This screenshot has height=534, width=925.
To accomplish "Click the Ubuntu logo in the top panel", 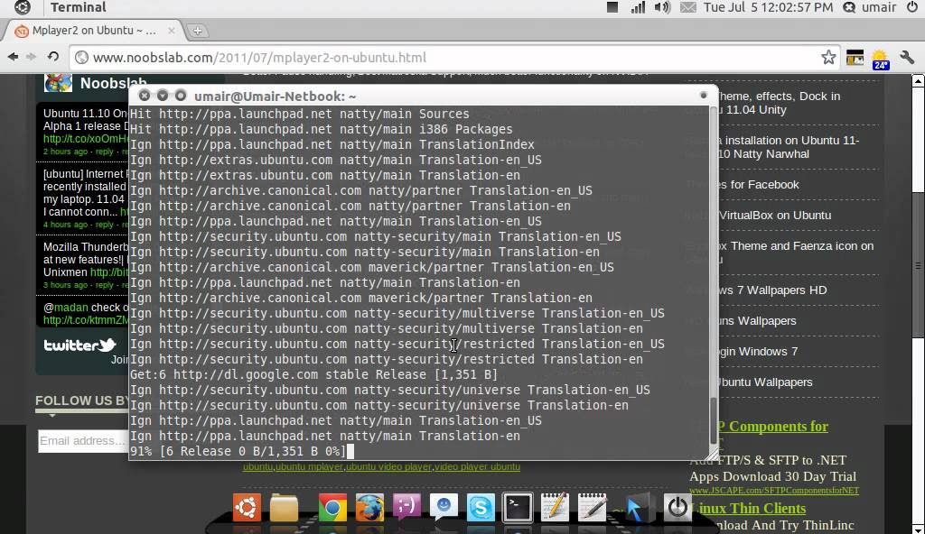I will (23, 7).
